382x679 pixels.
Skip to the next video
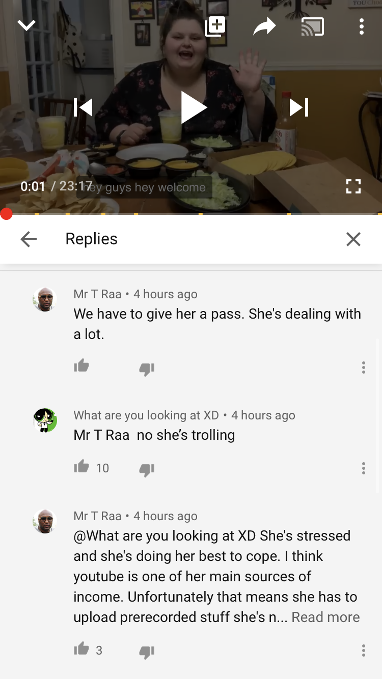pyautogui.click(x=299, y=107)
